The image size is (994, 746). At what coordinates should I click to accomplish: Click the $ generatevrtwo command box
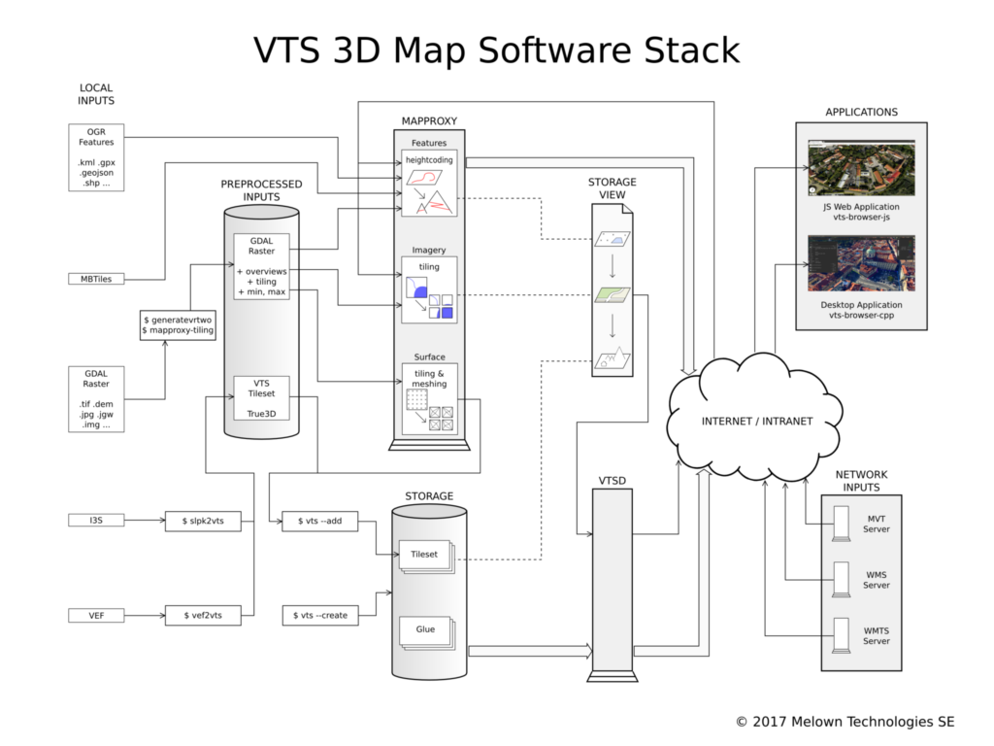[x=179, y=324]
